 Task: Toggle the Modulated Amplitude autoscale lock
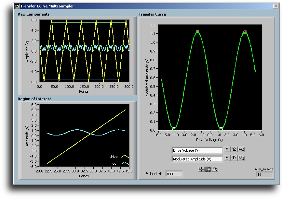tap(227, 158)
